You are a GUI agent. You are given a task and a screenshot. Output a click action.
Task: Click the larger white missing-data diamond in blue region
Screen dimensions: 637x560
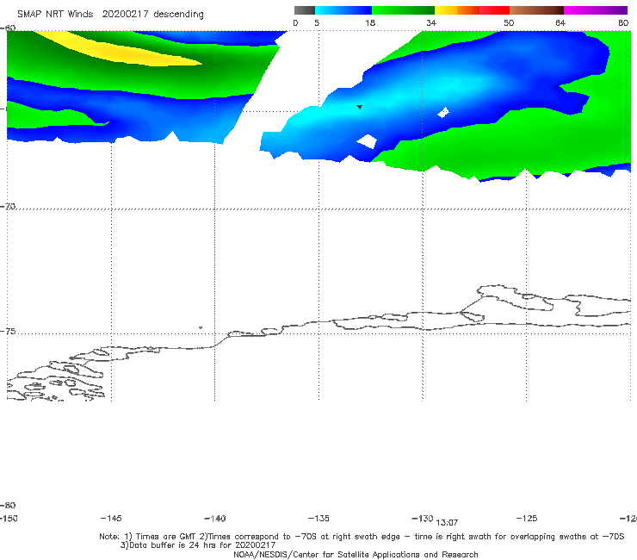[x=368, y=141]
